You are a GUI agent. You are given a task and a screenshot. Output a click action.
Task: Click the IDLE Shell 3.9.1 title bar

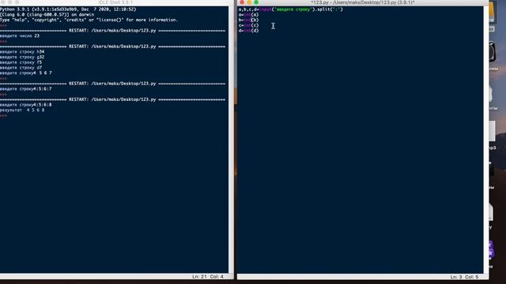point(115,2)
